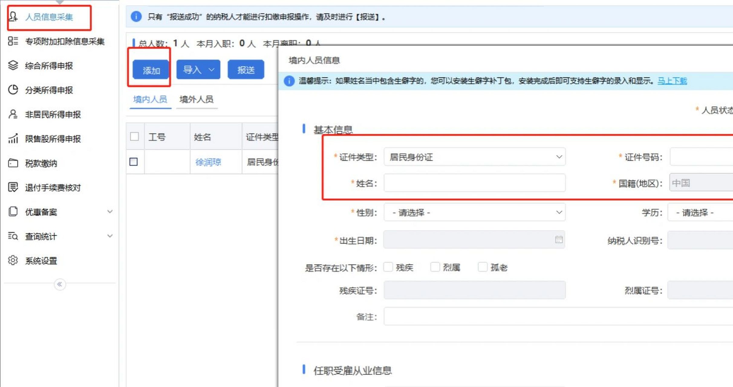
Task: Click 税款缴纳 wallet icon
Action: (13, 163)
